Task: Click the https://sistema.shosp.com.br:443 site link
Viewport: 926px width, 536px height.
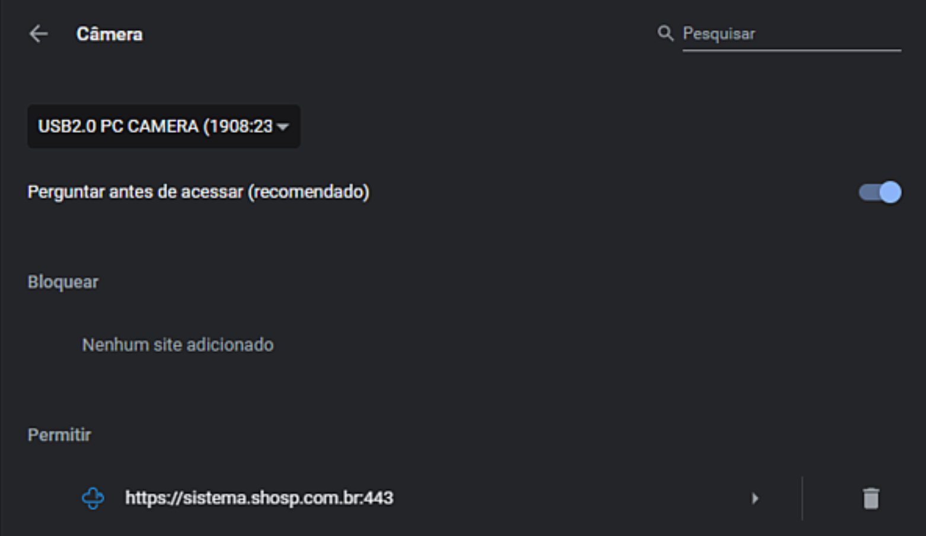Action: 258,498
